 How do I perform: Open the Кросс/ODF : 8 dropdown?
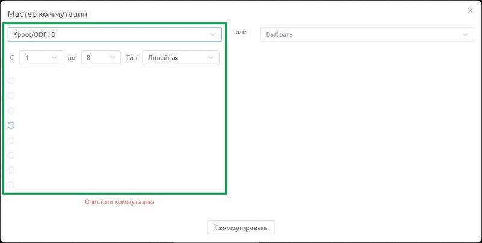[114, 34]
